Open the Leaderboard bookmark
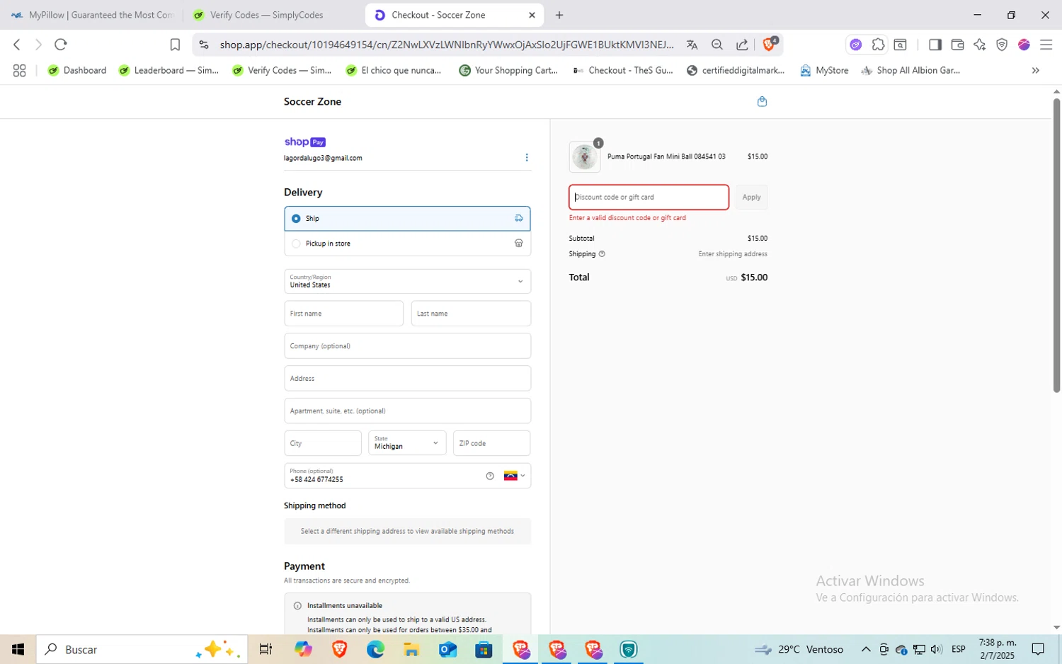Screen dimensions: 1062x664 point(169,70)
